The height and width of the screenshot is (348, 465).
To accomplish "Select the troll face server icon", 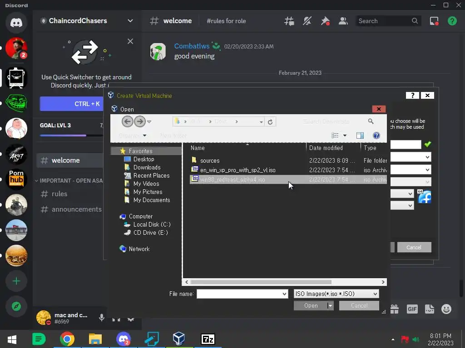I will (x=16, y=103).
